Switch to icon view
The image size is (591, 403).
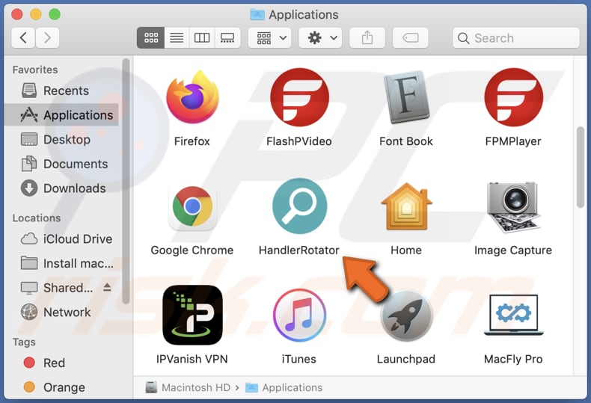pyautogui.click(x=151, y=37)
